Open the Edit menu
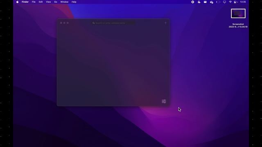 [x=41, y=2]
